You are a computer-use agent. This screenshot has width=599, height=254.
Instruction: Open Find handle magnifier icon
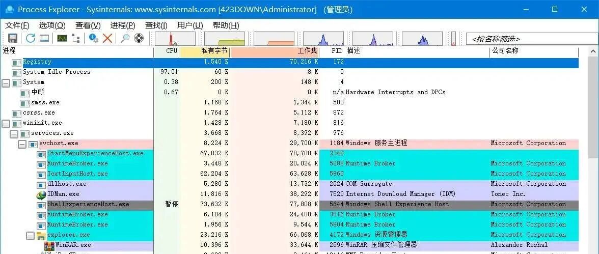[125, 38]
